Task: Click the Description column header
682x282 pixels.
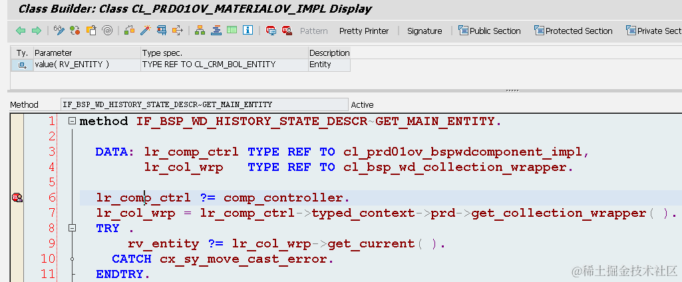Action: [x=329, y=53]
